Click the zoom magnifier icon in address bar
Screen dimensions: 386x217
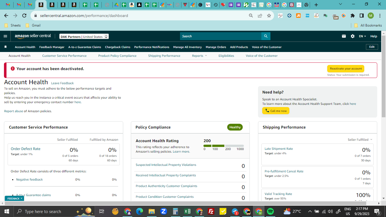pyautogui.click(x=251, y=16)
